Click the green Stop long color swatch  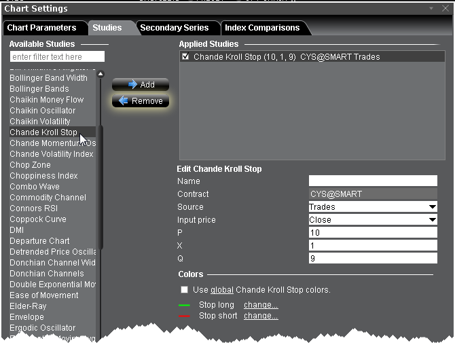click(x=184, y=306)
